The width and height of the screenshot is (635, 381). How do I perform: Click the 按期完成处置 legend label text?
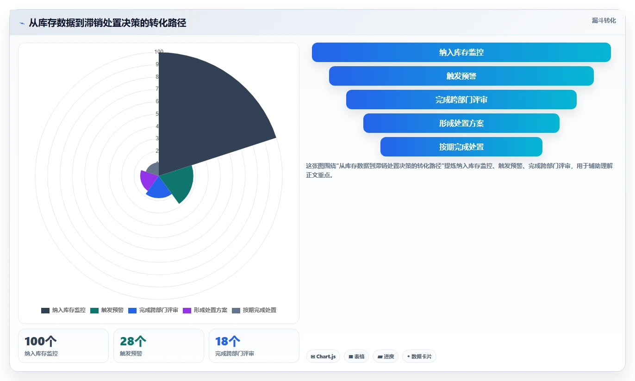(260, 310)
